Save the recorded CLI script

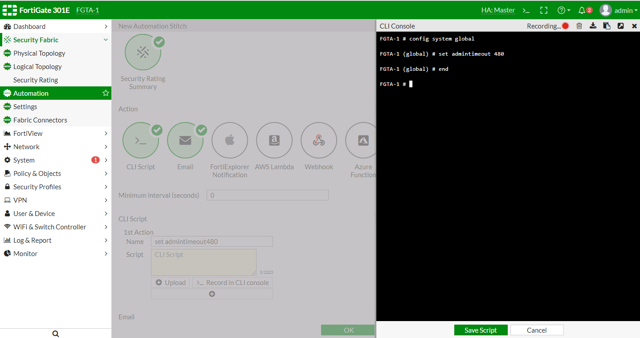pos(481,330)
